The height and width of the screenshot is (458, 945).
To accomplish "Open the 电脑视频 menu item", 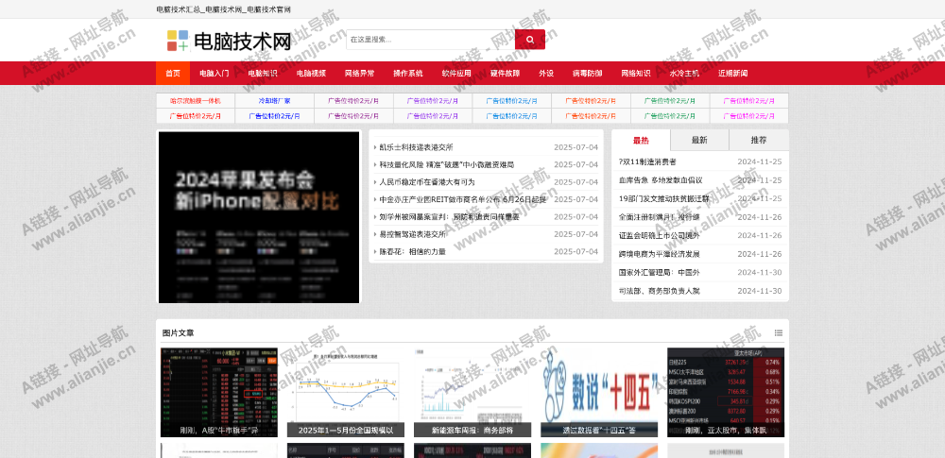I will [x=311, y=73].
